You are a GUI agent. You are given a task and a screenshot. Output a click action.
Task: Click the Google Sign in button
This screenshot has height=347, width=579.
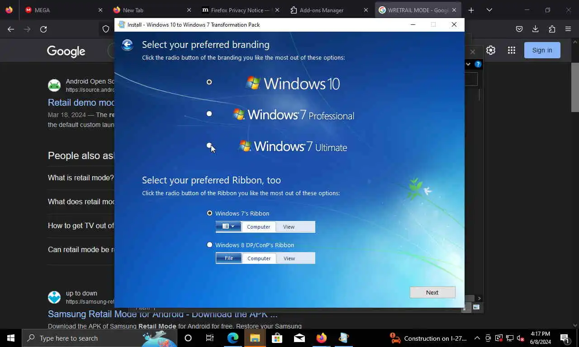(542, 50)
